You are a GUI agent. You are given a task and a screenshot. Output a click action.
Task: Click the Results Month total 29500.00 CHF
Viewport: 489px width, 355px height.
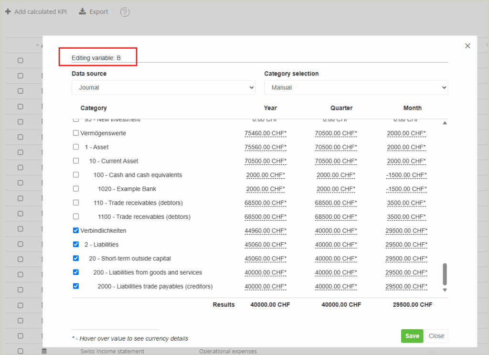(413, 304)
